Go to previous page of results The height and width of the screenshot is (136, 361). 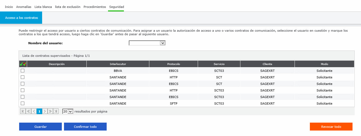coord(34,111)
